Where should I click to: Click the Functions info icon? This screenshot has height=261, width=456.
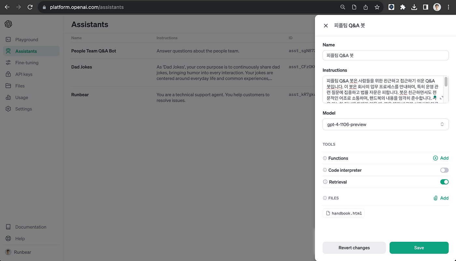(325, 158)
